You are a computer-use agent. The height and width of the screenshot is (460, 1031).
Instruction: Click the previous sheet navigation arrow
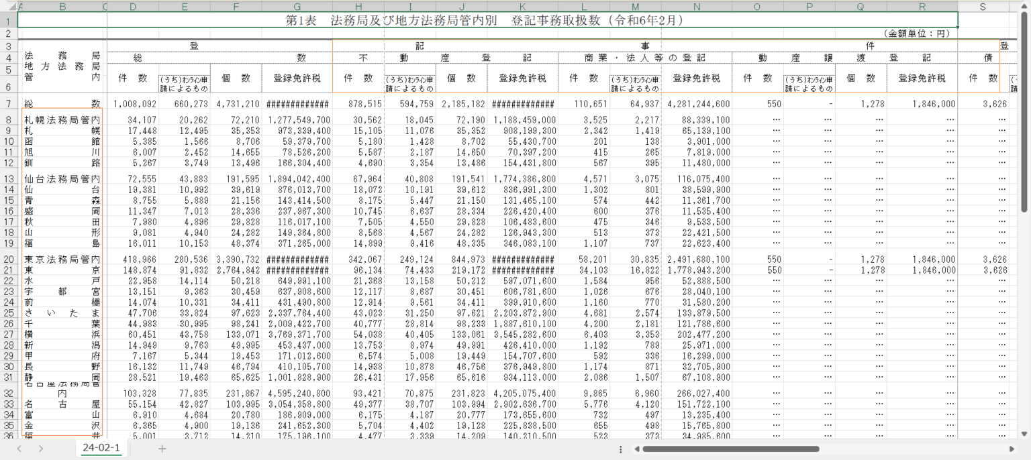(x=19, y=449)
